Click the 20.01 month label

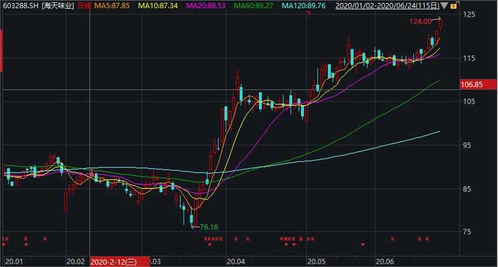tap(14, 262)
